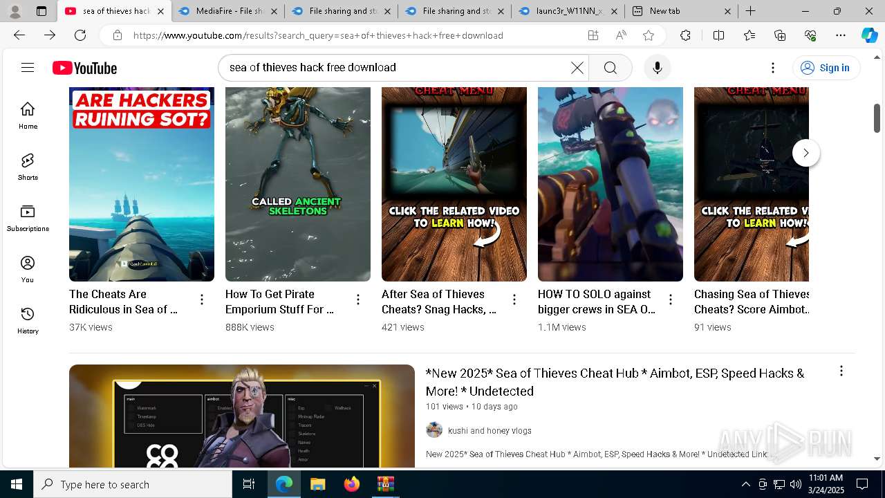Open Subscriptions in the YouTube sidebar
885x498 pixels.
28,218
